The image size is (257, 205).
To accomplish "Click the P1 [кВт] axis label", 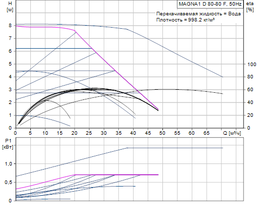I will (8, 144).
